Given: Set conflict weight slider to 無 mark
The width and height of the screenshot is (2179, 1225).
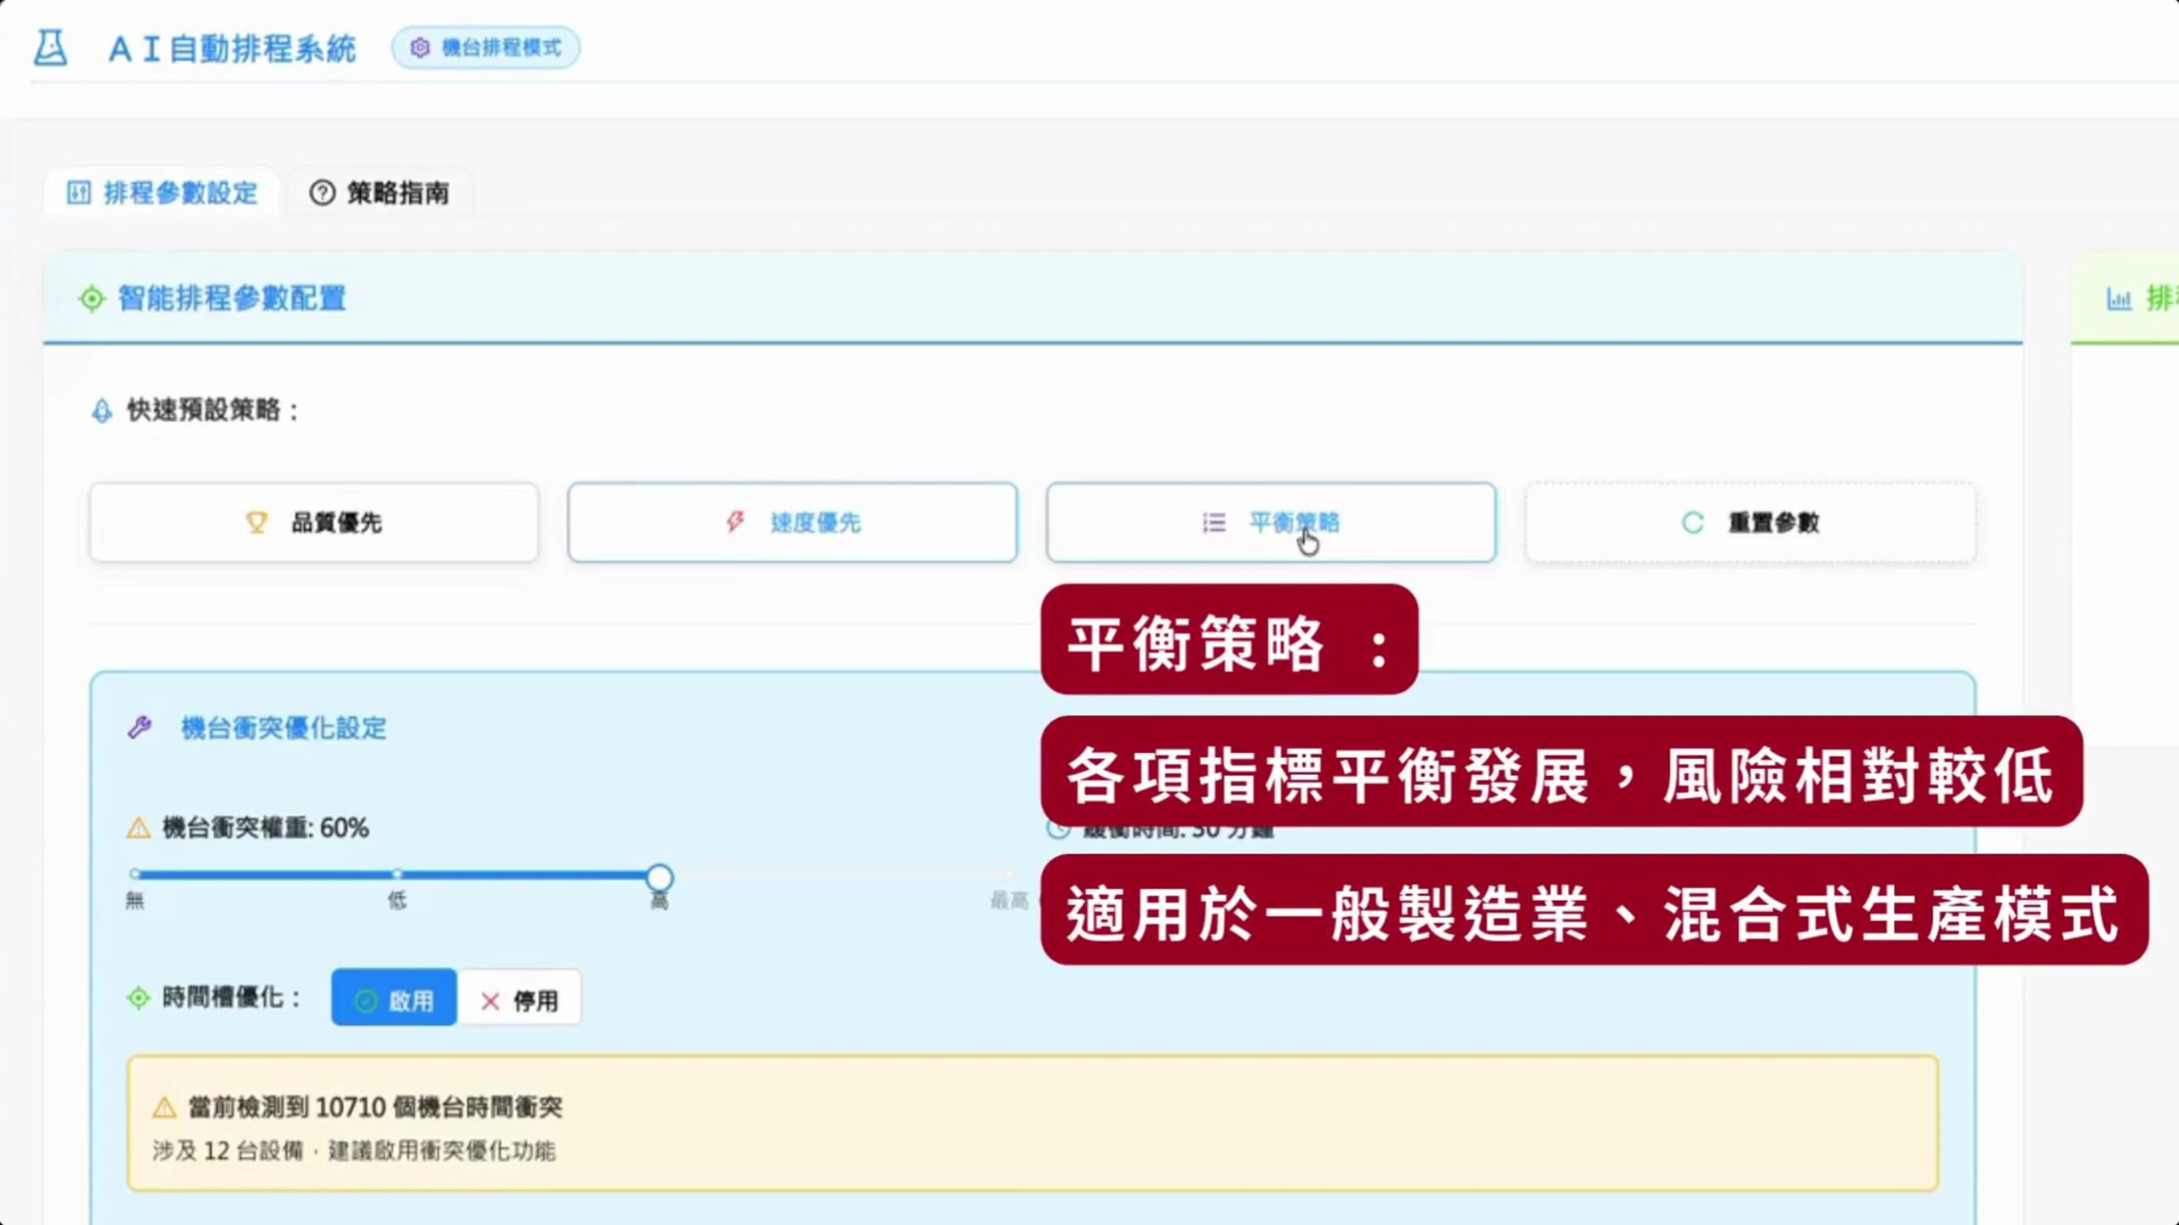Looking at the screenshot, I should click(135, 875).
